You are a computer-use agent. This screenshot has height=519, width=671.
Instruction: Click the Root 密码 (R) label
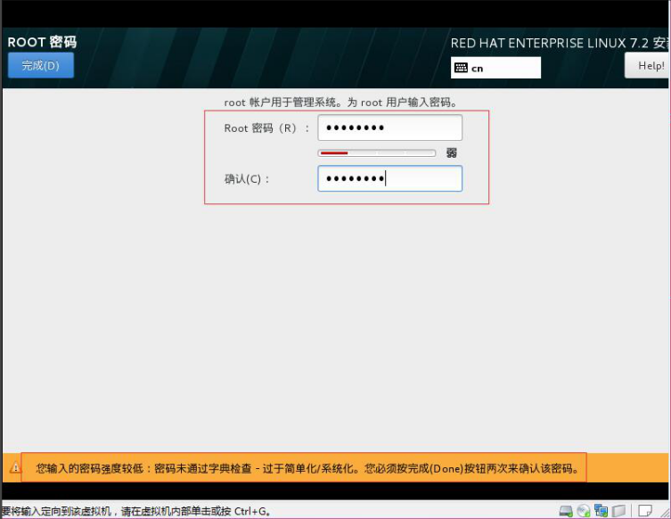coord(266,128)
